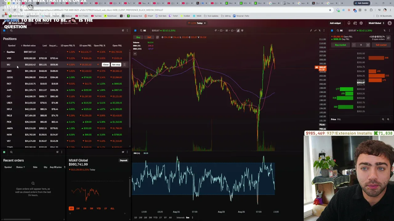This screenshot has width=394, height=221.
Task: Open the messages icon beside the bell
Action: (x=355, y=23)
